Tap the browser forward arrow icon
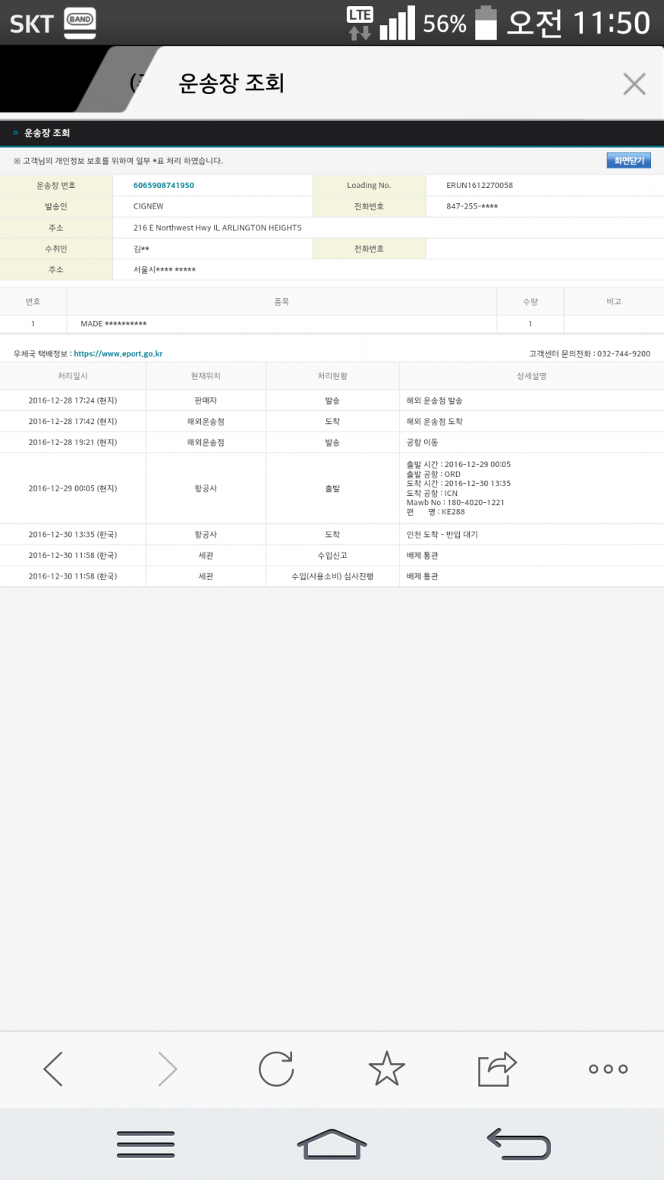The height and width of the screenshot is (1180, 664). (x=167, y=1069)
